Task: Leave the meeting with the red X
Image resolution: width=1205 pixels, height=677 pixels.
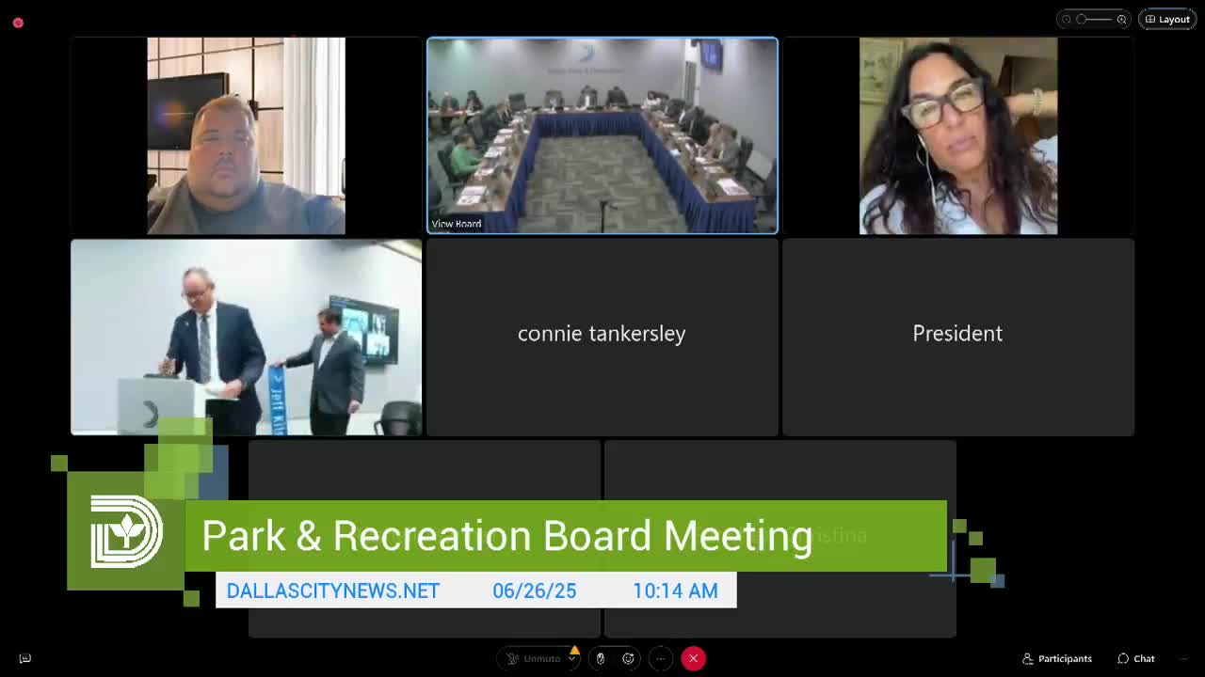Action: pos(693,658)
